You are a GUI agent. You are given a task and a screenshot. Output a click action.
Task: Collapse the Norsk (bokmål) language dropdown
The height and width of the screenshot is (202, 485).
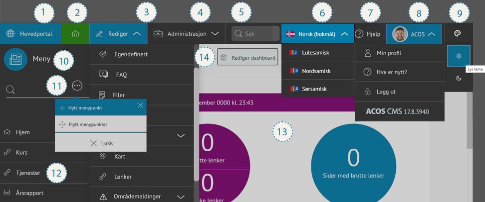tap(344, 34)
